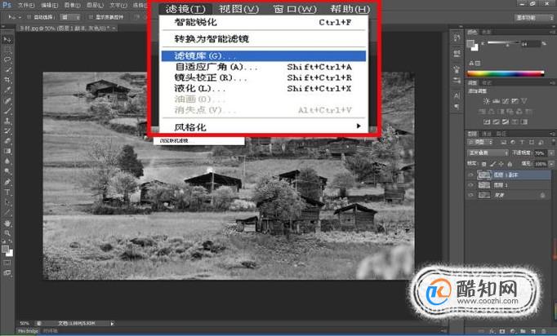Screen dimensions: 557x336
Task: Click the Brightness/Contrast sun adjustment icon
Action: point(486,101)
